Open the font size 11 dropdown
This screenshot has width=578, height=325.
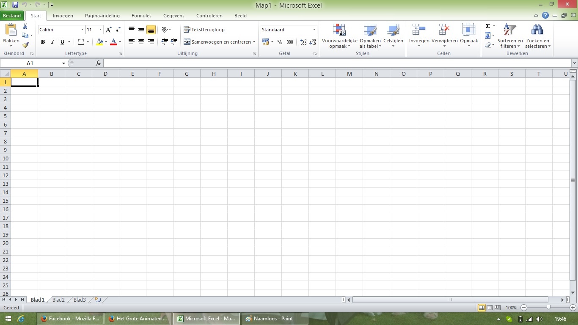tap(100, 30)
